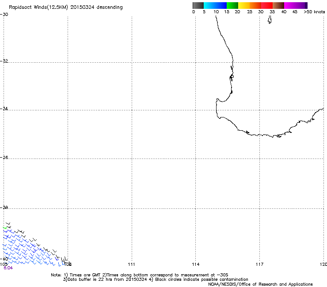The image size is (327, 287).
Task: Click 'Black circles indicate possible contamination' note
Action: [x=202, y=279]
